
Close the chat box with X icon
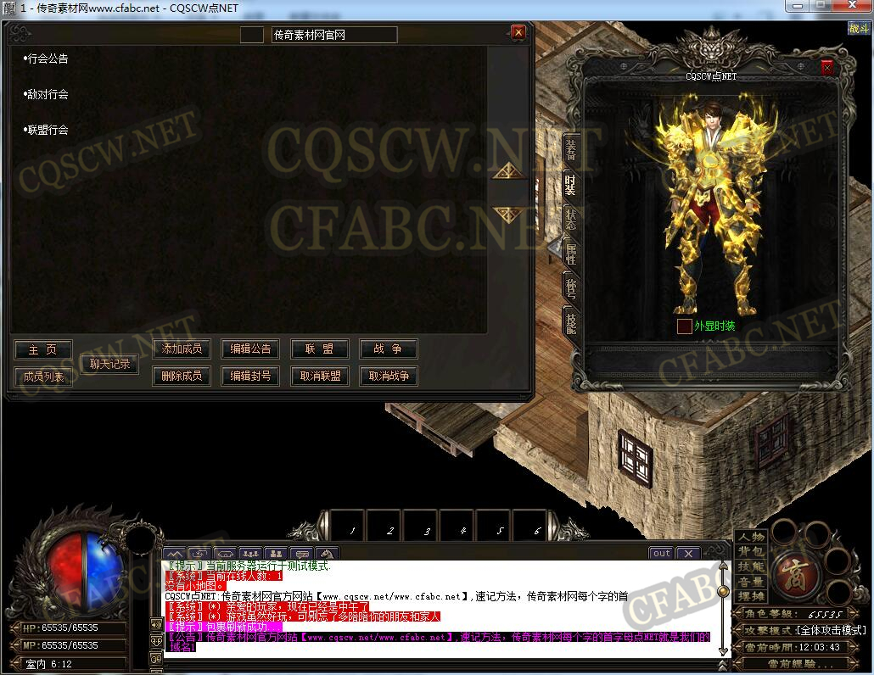point(688,553)
